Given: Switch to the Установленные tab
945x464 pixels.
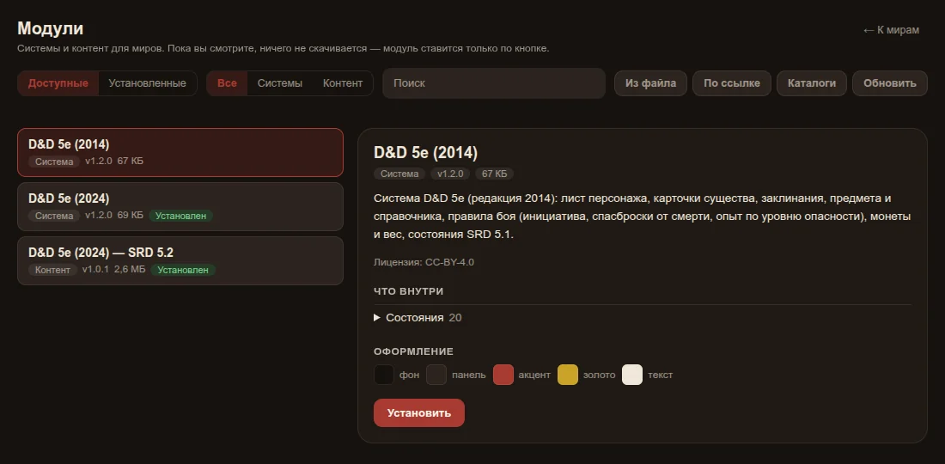Looking at the screenshot, I should point(147,83).
